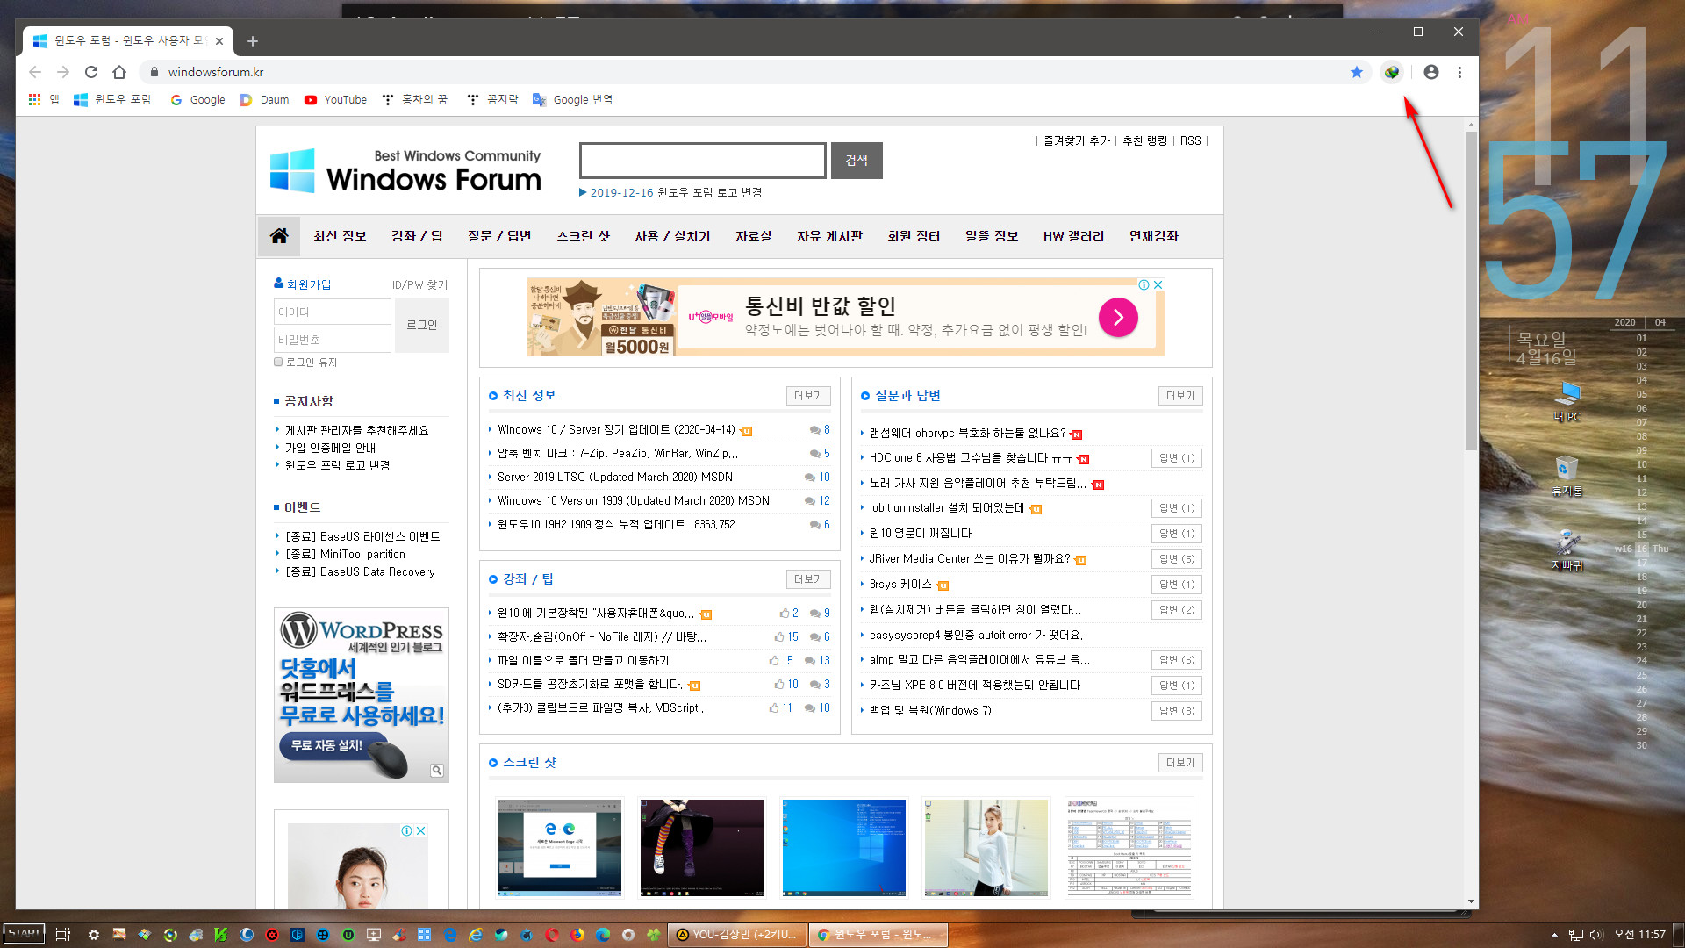Open the settings gear icon on taskbar
Viewport: 1685px width, 948px height.
coord(94,935)
